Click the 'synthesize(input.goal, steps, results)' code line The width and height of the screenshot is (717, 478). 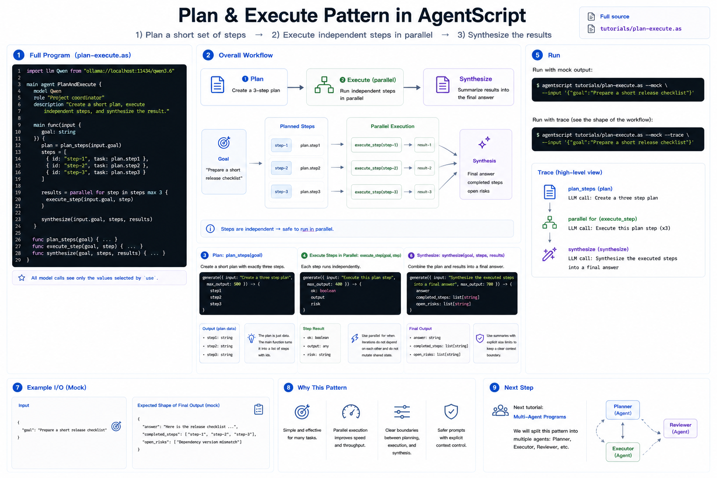[x=97, y=219]
